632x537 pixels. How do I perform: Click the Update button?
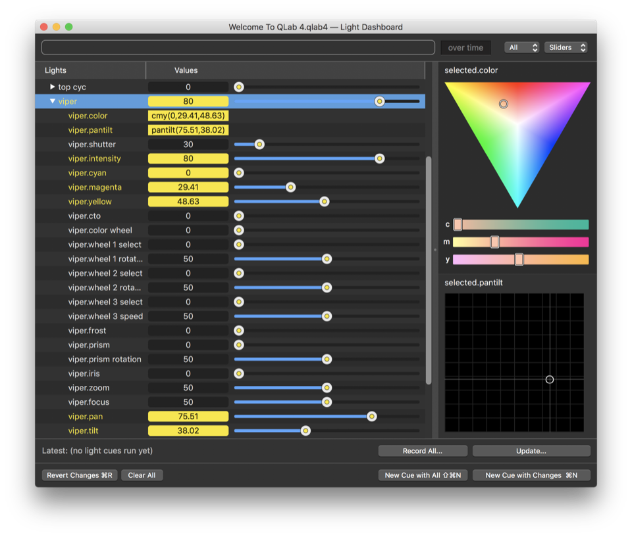pos(531,451)
